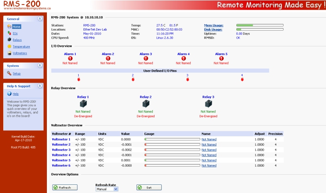Open the Not Named link for Voltmeter 3
The width and height of the screenshot is (326, 193).
(x=209, y=150)
